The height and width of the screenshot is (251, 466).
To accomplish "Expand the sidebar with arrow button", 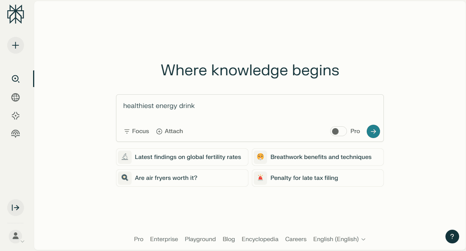I will [16, 208].
